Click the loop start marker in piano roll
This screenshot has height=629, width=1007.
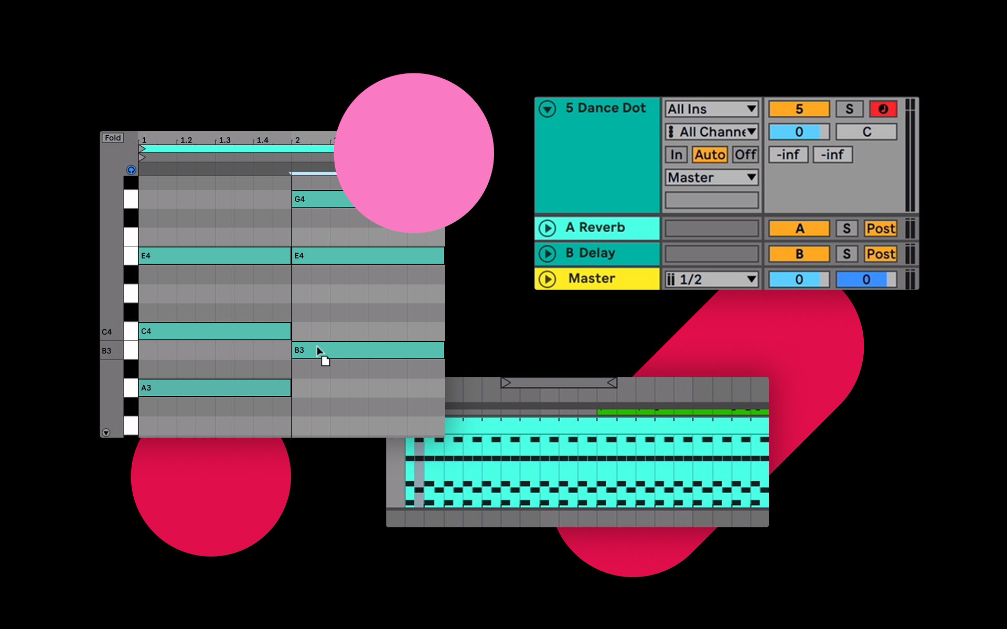142,149
